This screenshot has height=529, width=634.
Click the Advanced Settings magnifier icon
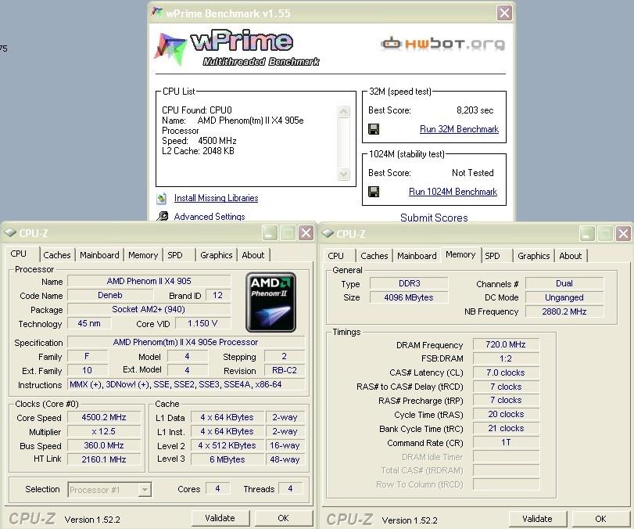click(x=163, y=216)
